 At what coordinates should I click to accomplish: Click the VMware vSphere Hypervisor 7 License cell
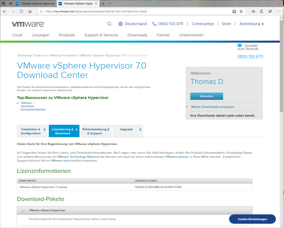(x=43, y=187)
